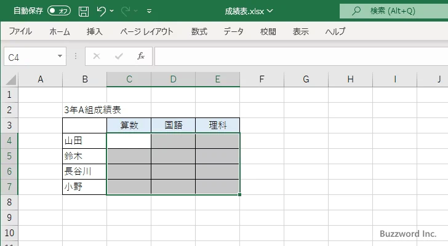Click the formula bar Enter checkmark icon

point(119,56)
